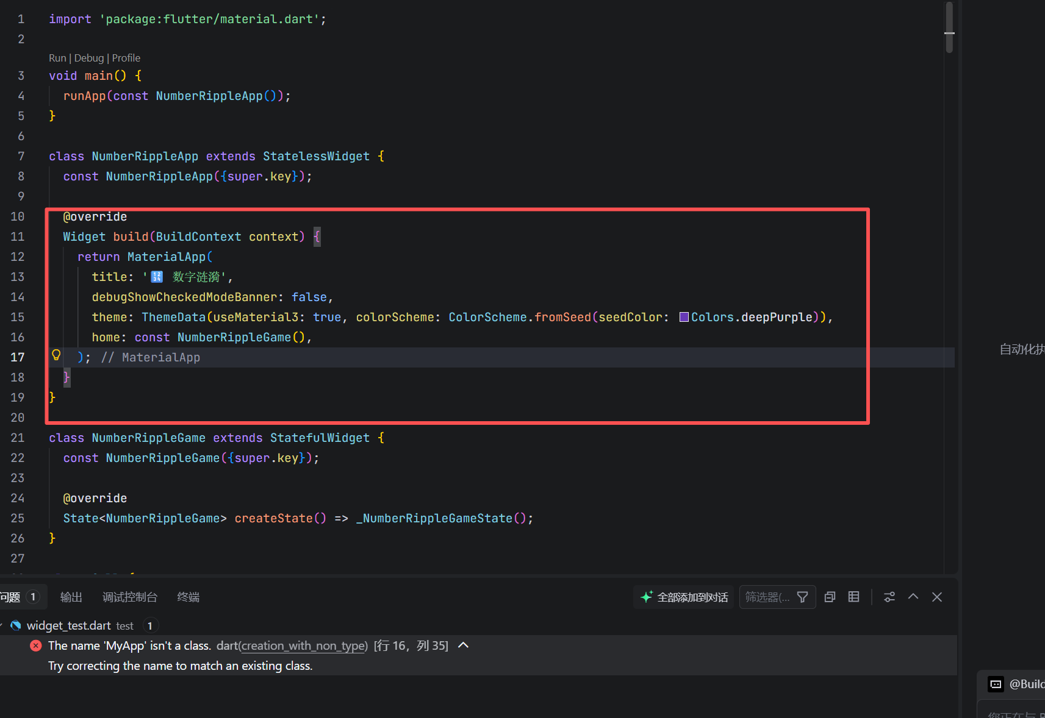Image resolution: width=1045 pixels, height=718 pixels.
Task: Click the @Builder agent icon in chat panel
Action: click(x=996, y=684)
